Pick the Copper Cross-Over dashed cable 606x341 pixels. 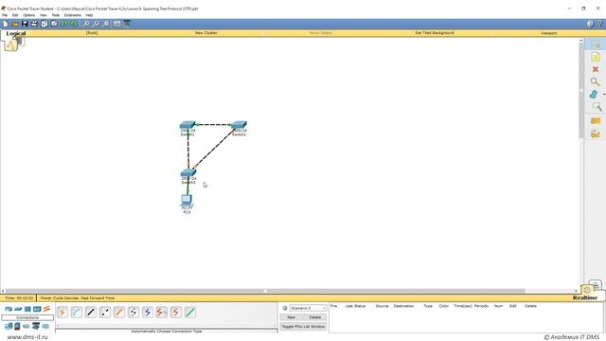[105, 312]
